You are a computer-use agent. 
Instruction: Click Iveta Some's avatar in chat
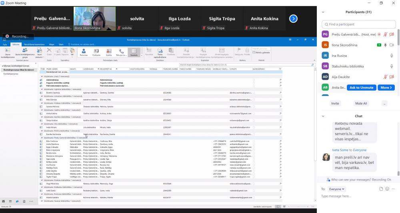coord(326,157)
